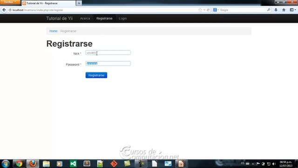The image size is (298, 168).
Task: Submit with the blue Registrarse button
Action: pos(96,75)
